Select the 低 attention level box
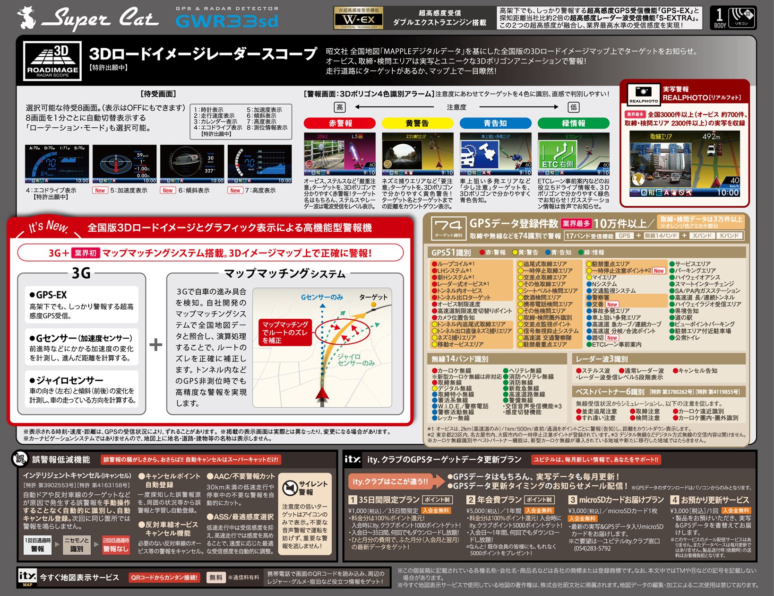 click(x=573, y=107)
